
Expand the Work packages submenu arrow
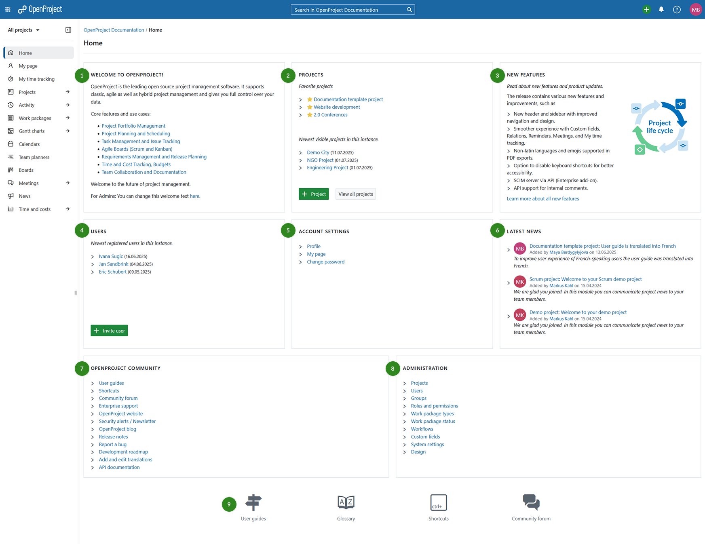pyautogui.click(x=68, y=118)
